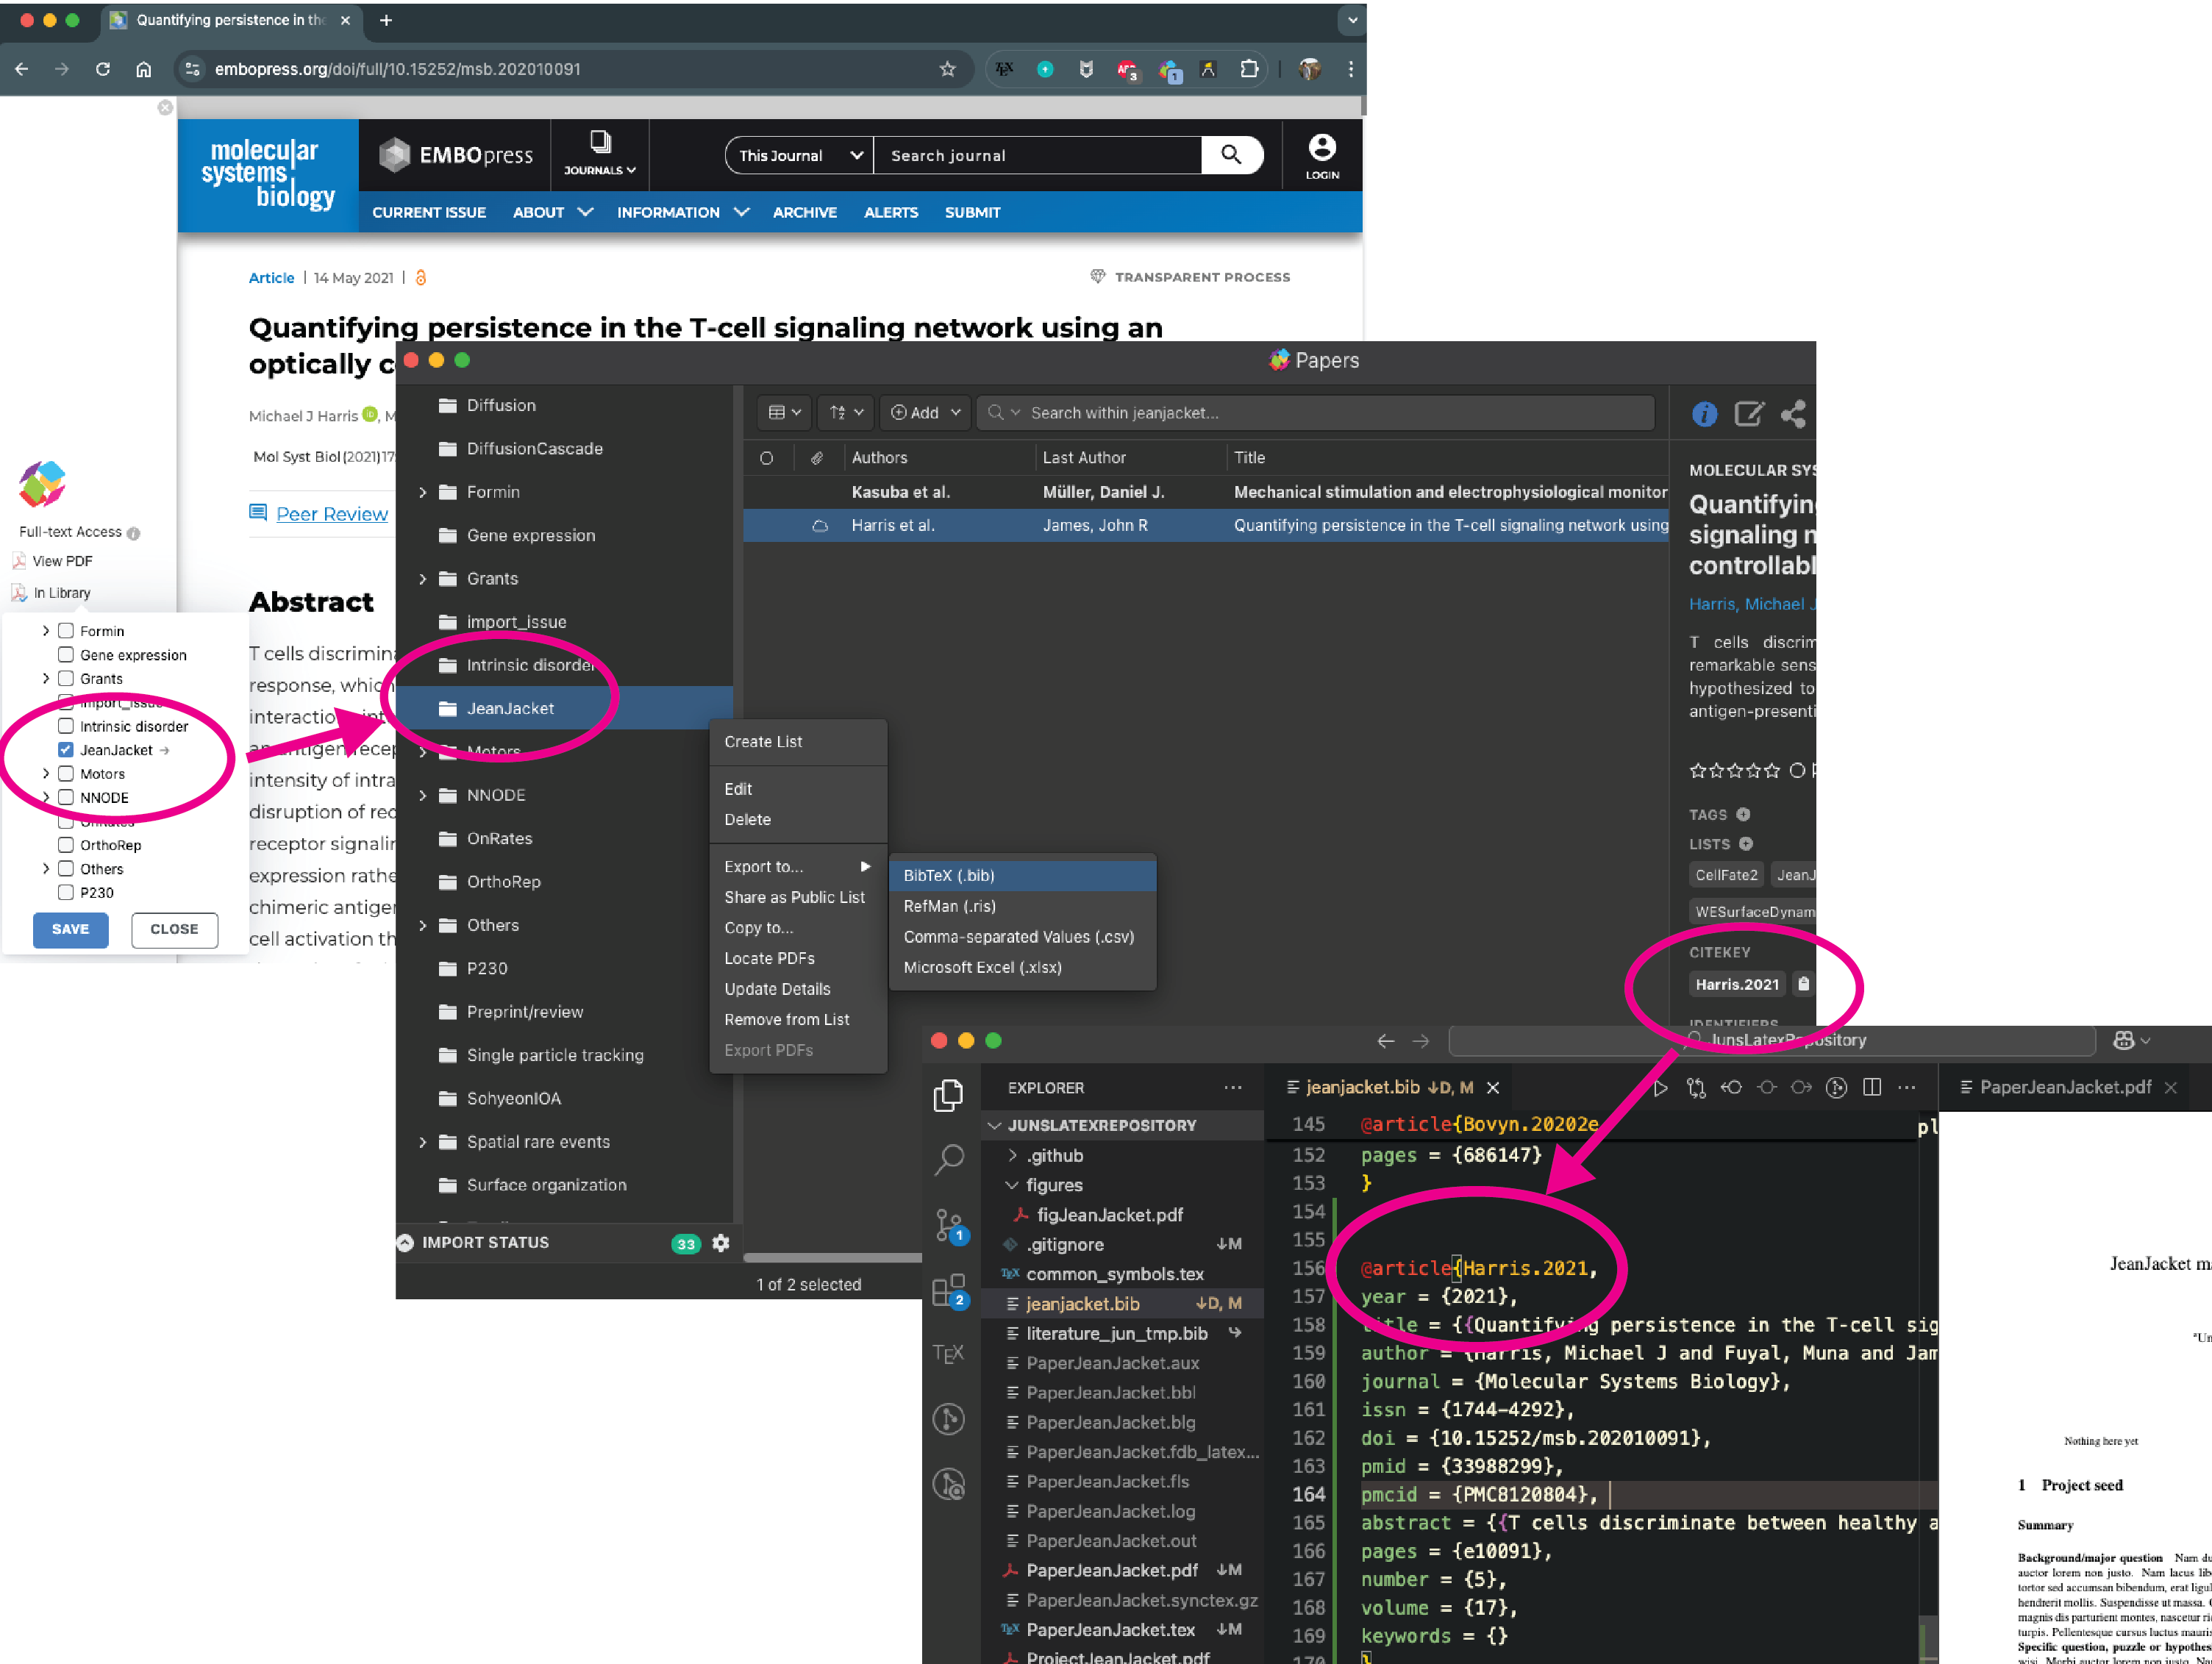Open the ARCHIVE nav link

(x=804, y=212)
